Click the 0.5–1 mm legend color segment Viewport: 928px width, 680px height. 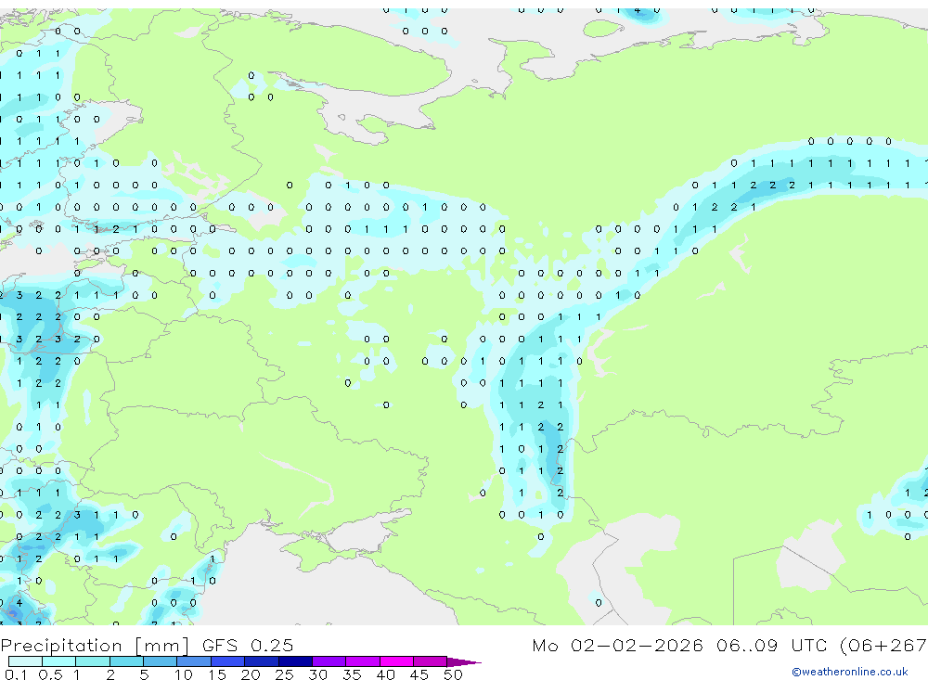pyautogui.click(x=59, y=661)
